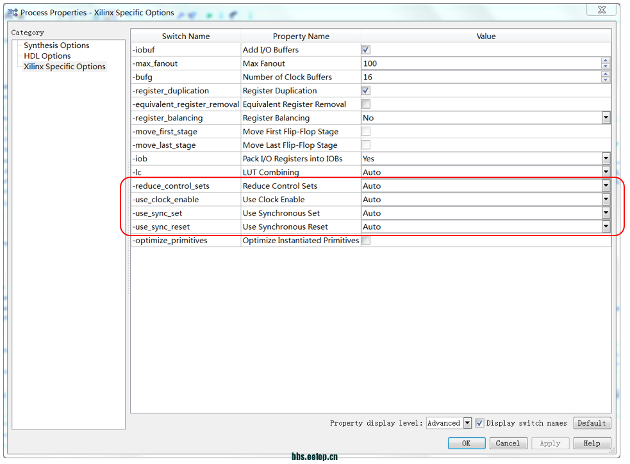Click the Cancel button

(508, 443)
